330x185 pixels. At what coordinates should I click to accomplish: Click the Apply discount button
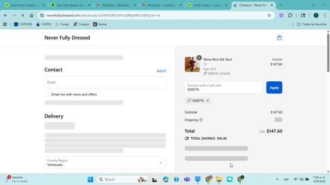pyautogui.click(x=274, y=87)
